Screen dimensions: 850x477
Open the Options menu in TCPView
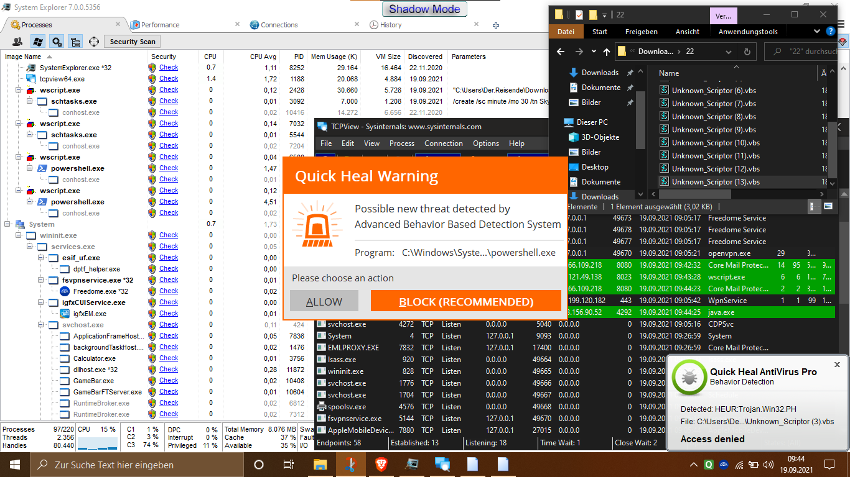[x=486, y=143]
